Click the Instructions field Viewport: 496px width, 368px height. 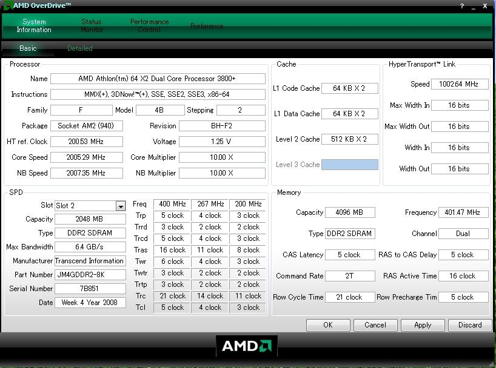point(158,94)
